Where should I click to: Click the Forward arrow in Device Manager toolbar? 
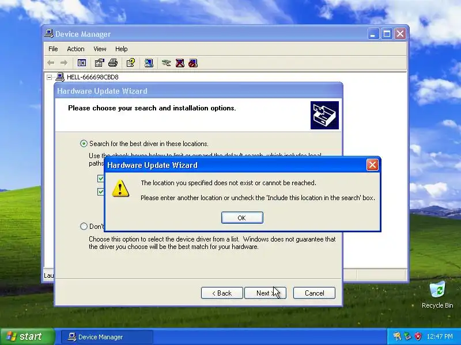coord(64,63)
